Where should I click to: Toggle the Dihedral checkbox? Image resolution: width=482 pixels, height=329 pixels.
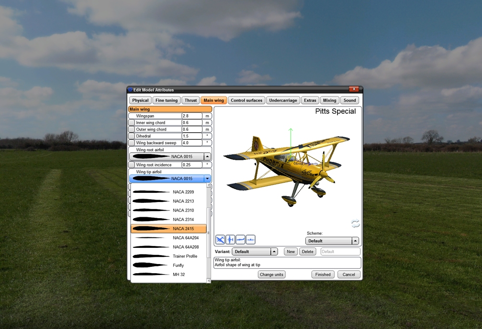click(132, 136)
